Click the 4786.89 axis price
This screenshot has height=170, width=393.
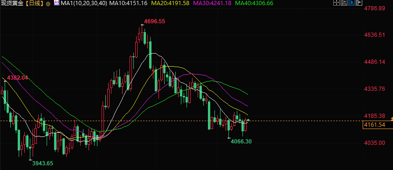coord(374,8)
